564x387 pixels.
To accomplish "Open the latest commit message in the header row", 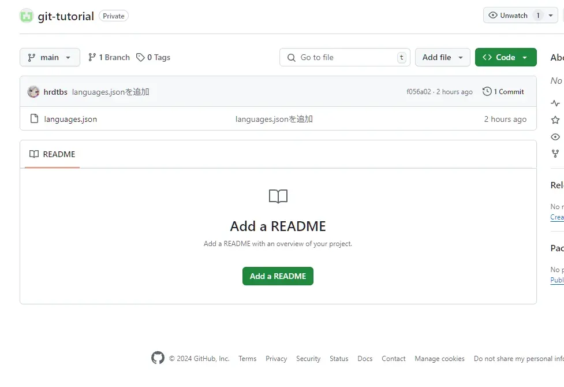I will [110, 92].
